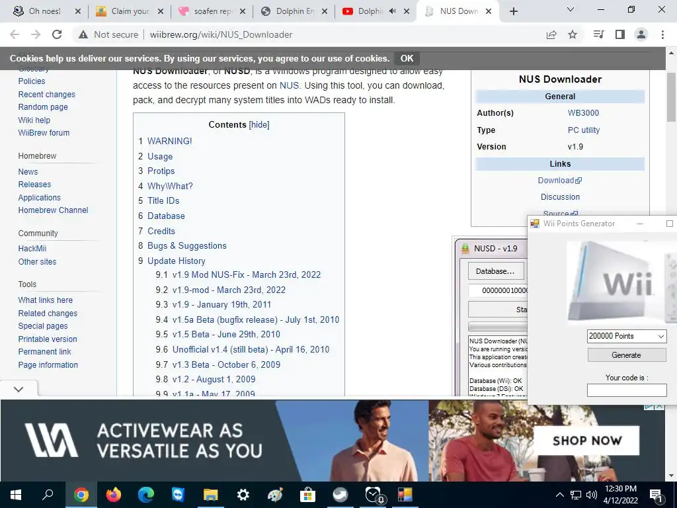Viewport: 677px width, 508px height.
Task: Open the Windows Start menu
Action: tap(16, 495)
